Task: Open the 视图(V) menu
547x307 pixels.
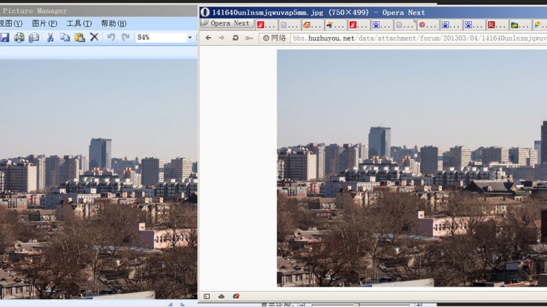Action: [11, 23]
